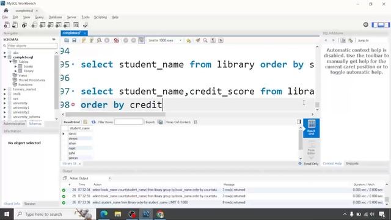391x220 pixels.
Task: Execute statement under cursor icon
Action: [91, 40]
